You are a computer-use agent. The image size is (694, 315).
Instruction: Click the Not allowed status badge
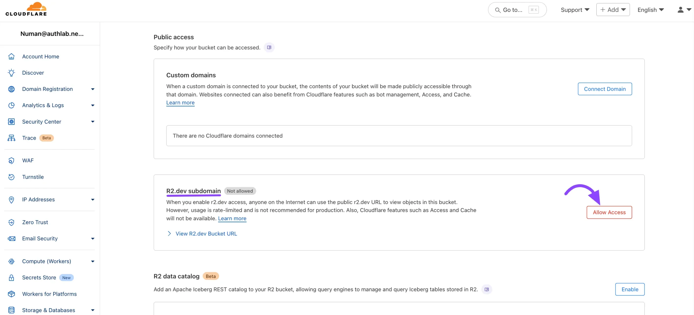240,191
